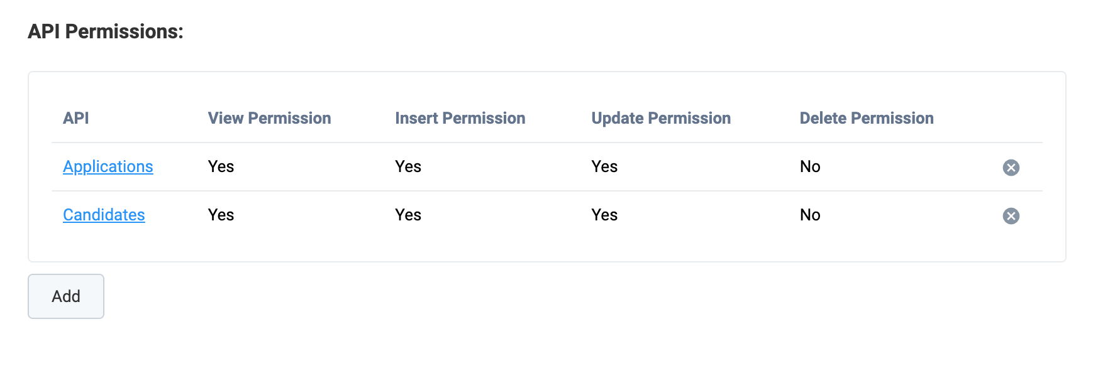
Task: Click Candidates row Update Permission value
Action: [604, 215]
